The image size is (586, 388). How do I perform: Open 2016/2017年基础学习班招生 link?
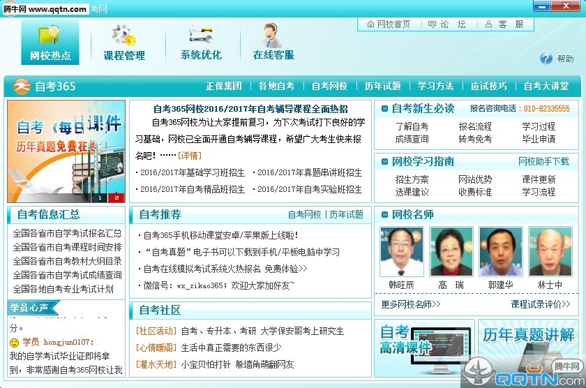(193, 172)
